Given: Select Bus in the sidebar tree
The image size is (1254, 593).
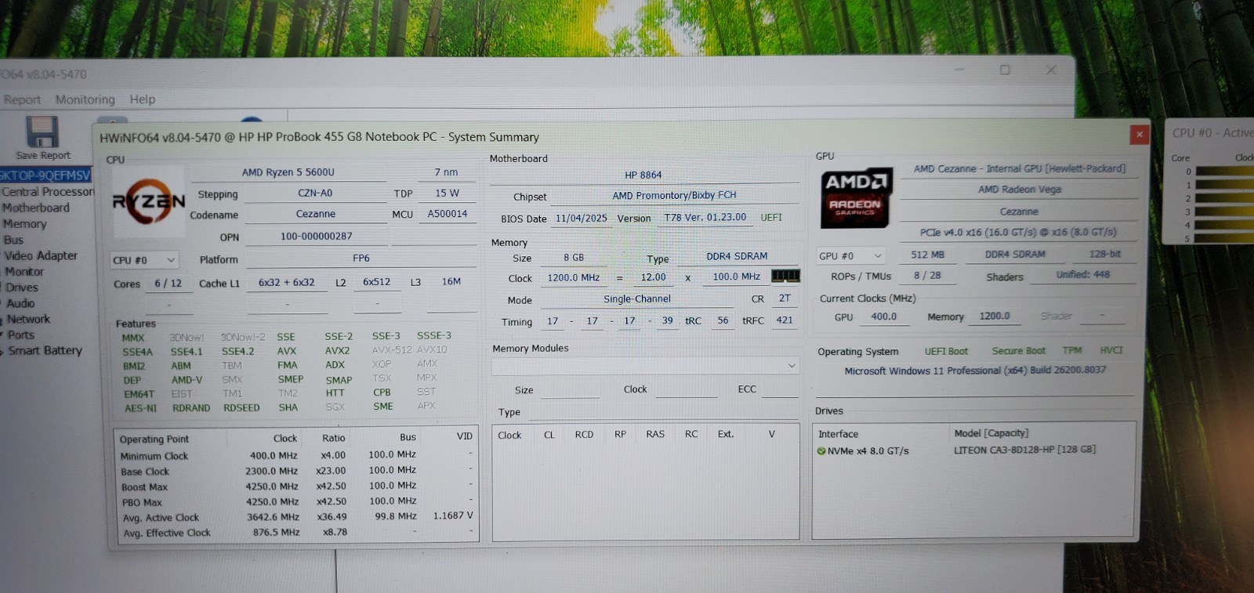Looking at the screenshot, I should pos(13,240).
